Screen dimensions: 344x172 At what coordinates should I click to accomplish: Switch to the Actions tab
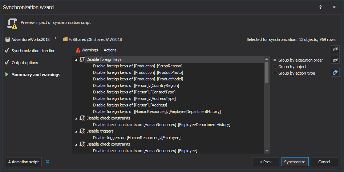coord(110,50)
